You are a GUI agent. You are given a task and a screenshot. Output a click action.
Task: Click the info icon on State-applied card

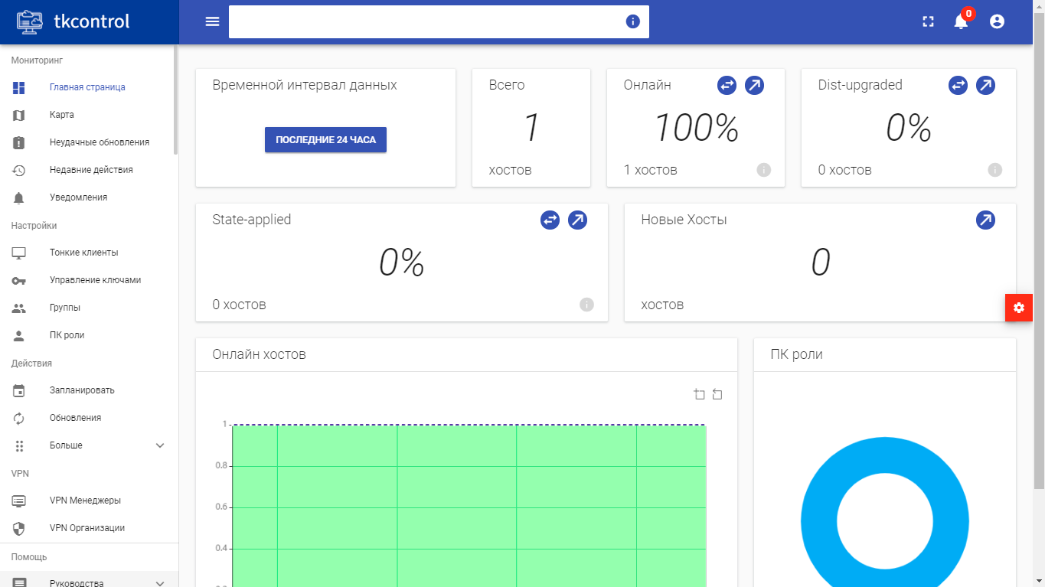[x=586, y=305]
